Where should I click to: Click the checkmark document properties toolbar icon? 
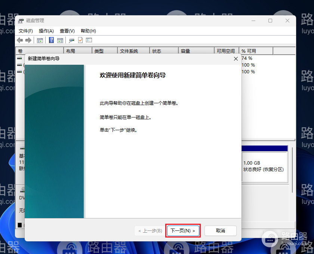pyautogui.click(x=80, y=40)
